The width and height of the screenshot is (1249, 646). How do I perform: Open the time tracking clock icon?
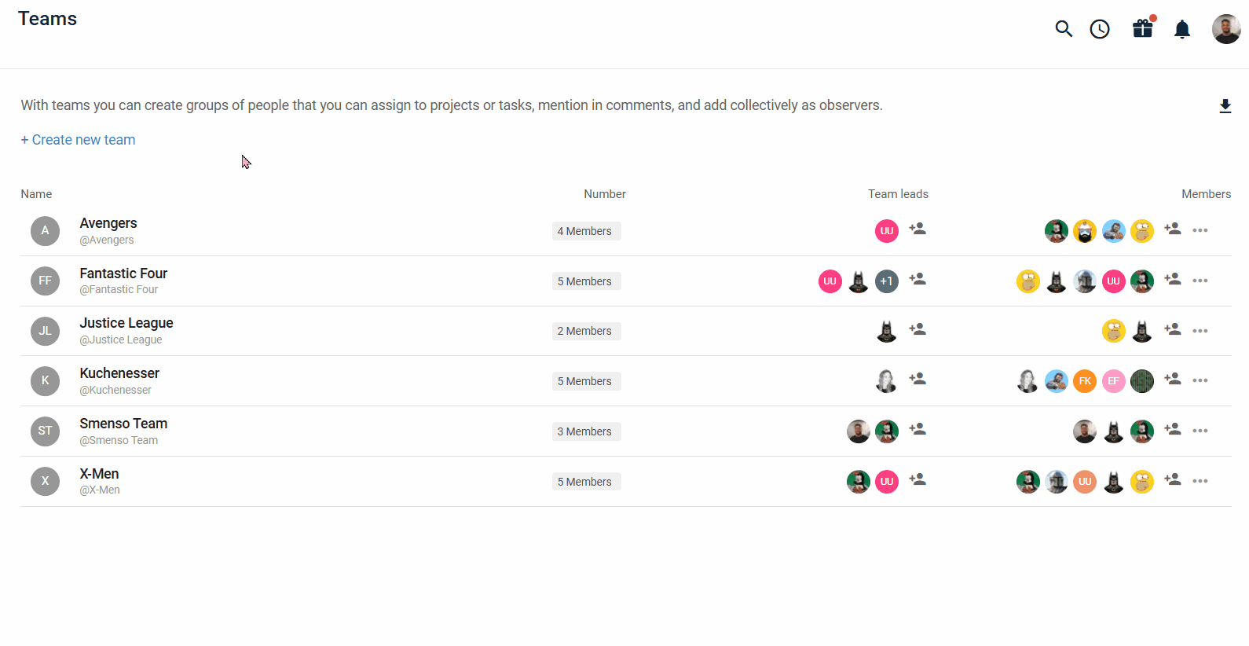coord(1100,29)
